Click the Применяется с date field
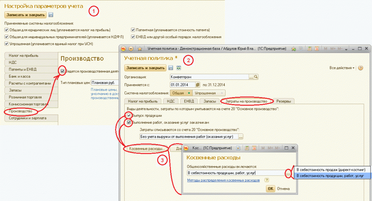The image size is (372, 201). (x=183, y=85)
